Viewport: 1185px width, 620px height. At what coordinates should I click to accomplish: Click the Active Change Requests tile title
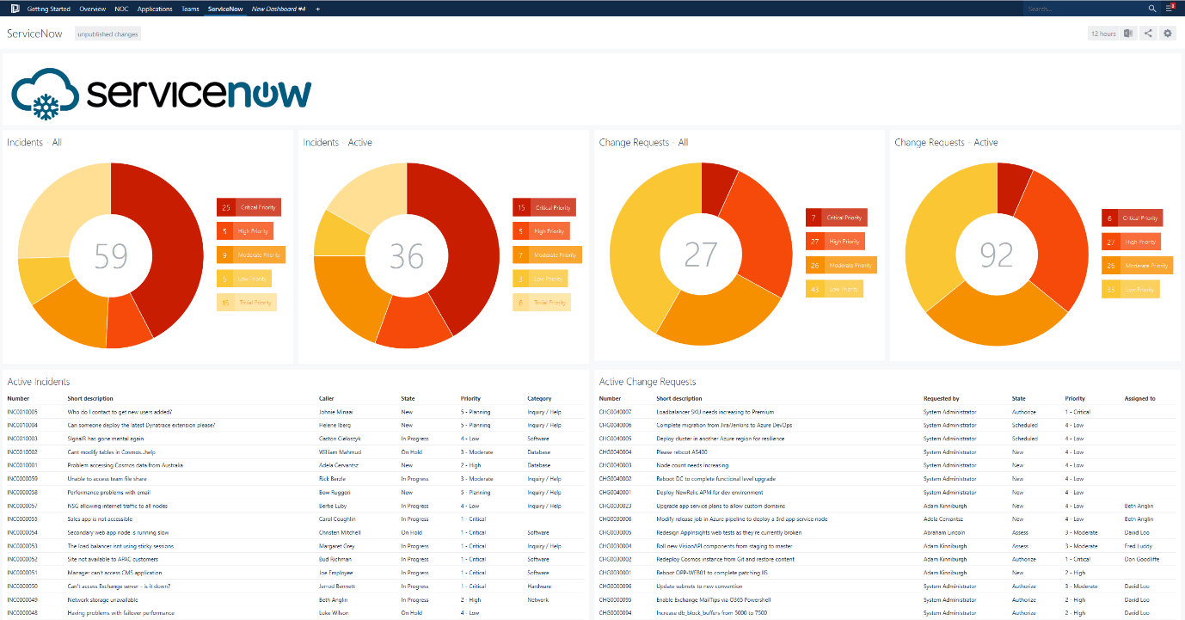(x=648, y=382)
